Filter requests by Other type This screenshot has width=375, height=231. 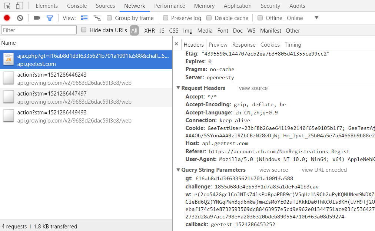[293, 31]
